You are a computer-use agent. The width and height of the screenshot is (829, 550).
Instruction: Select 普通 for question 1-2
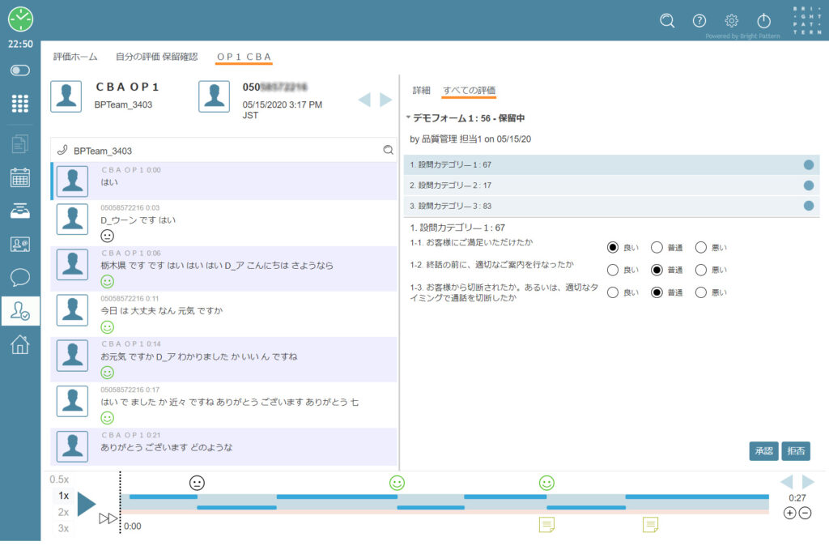pyautogui.click(x=657, y=271)
